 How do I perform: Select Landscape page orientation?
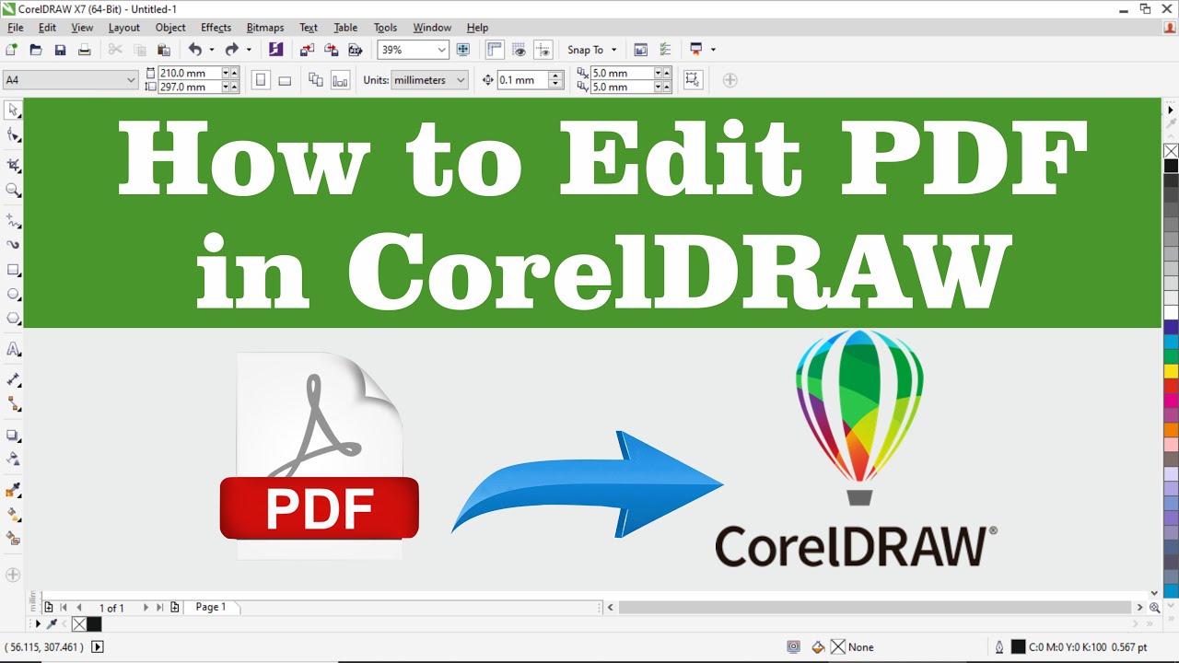pos(285,80)
